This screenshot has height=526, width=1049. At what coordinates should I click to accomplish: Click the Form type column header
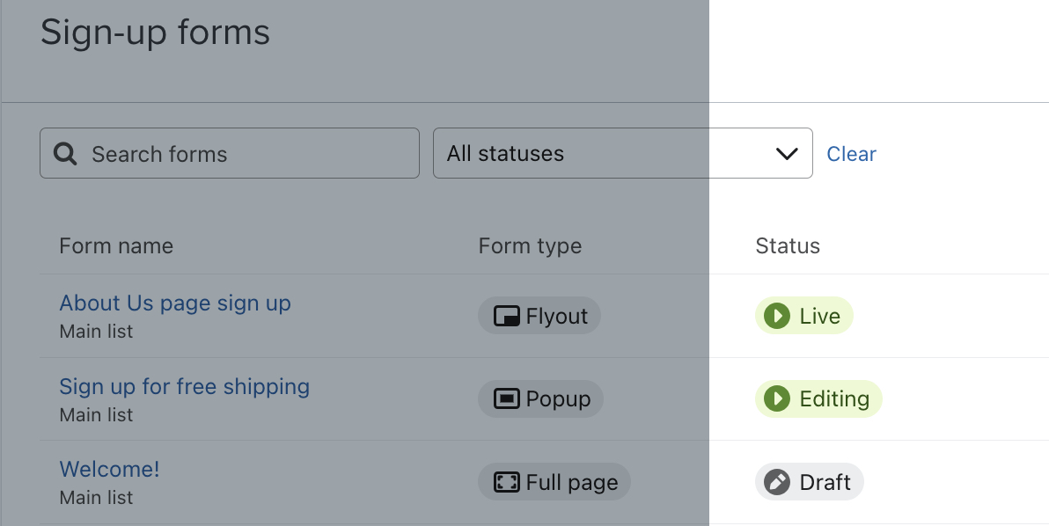[530, 246]
